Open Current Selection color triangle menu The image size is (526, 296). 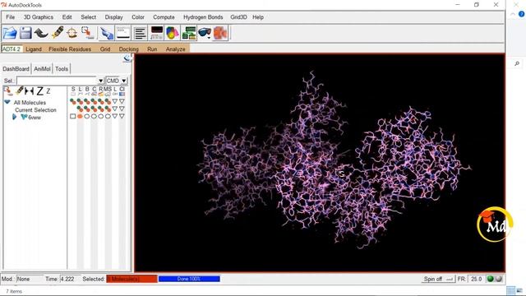[x=122, y=109]
